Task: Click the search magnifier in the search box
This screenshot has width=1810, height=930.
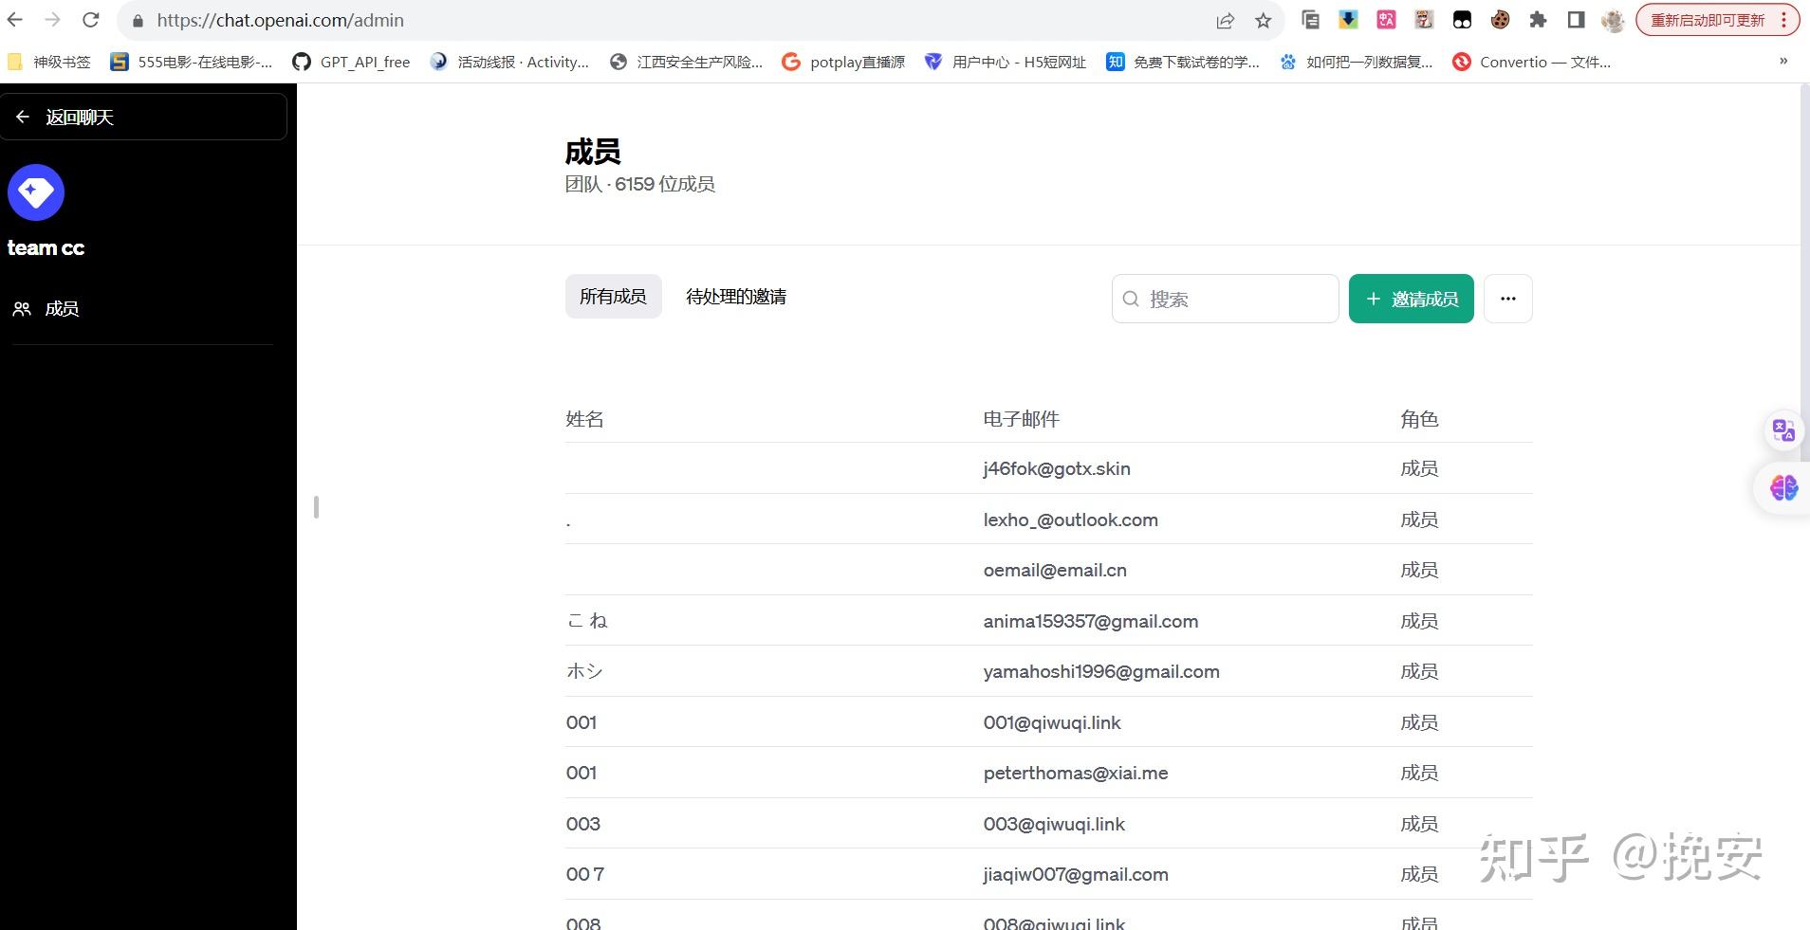Action: pyautogui.click(x=1130, y=299)
